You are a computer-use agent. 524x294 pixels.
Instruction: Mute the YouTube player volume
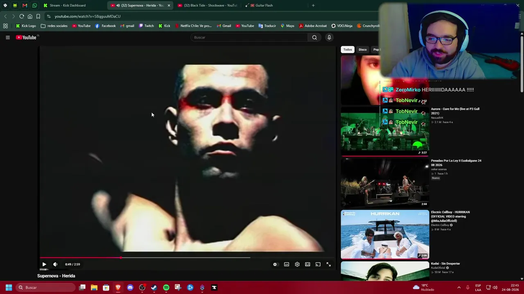(55, 264)
